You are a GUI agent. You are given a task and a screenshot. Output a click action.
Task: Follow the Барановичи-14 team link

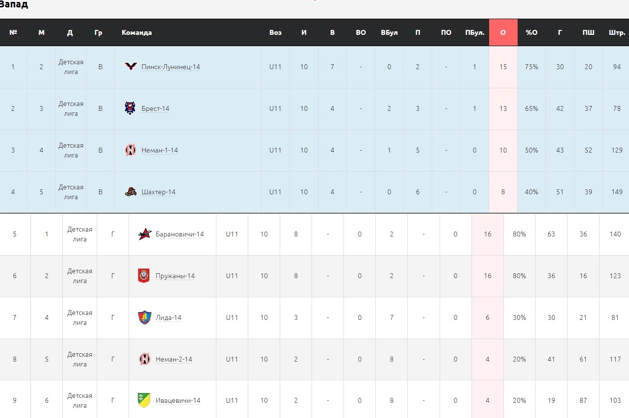pos(180,235)
